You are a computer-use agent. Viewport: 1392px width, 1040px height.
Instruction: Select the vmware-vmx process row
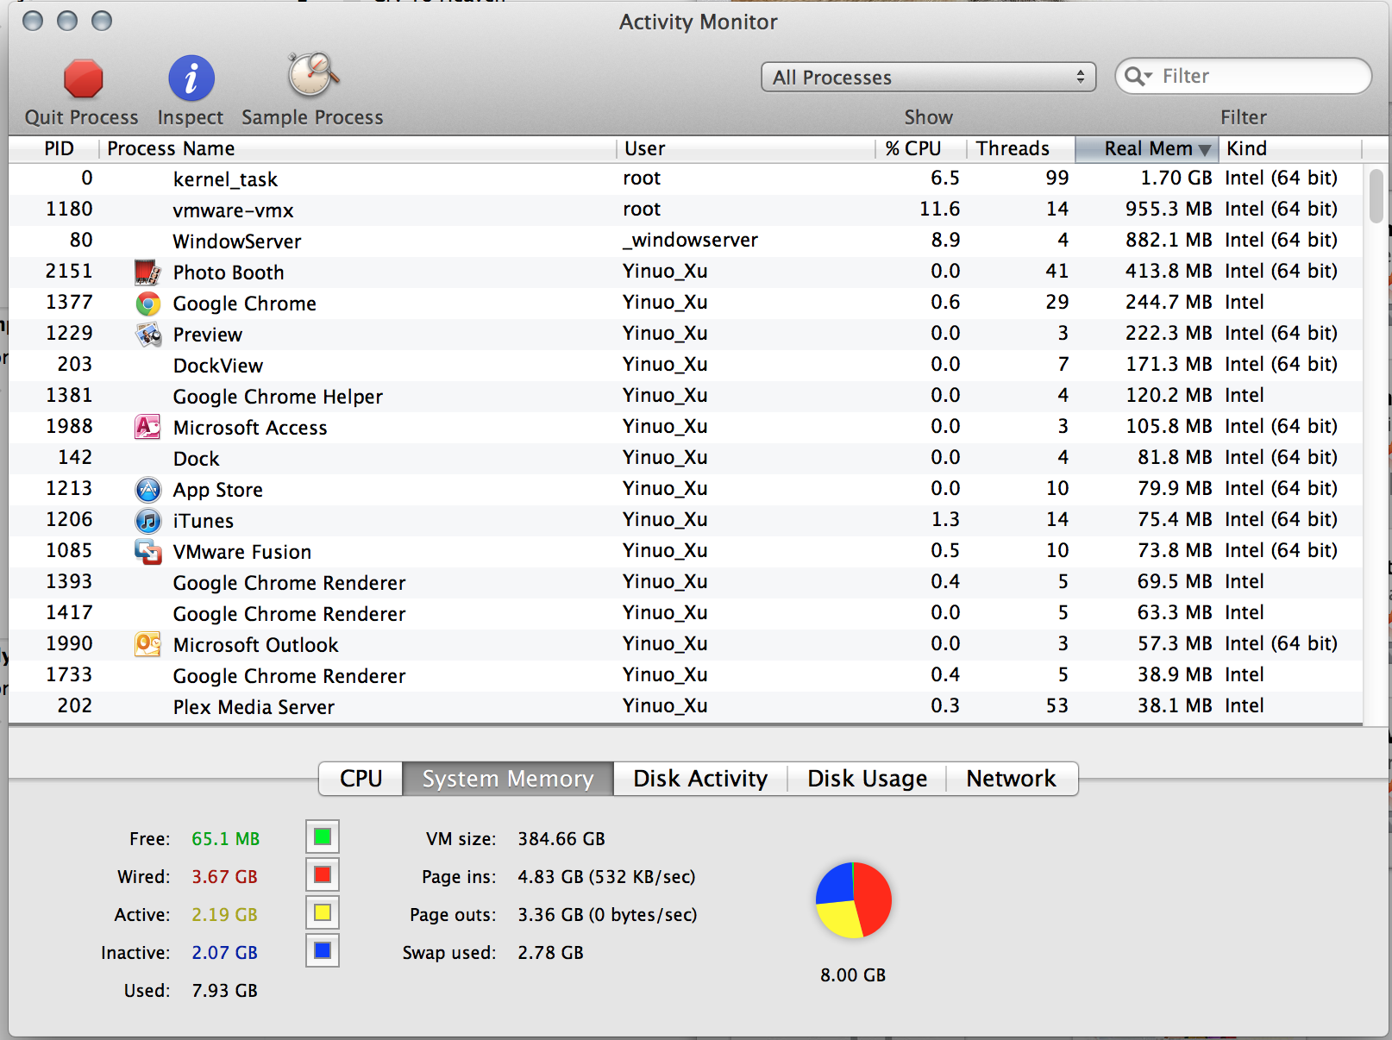pos(687,210)
